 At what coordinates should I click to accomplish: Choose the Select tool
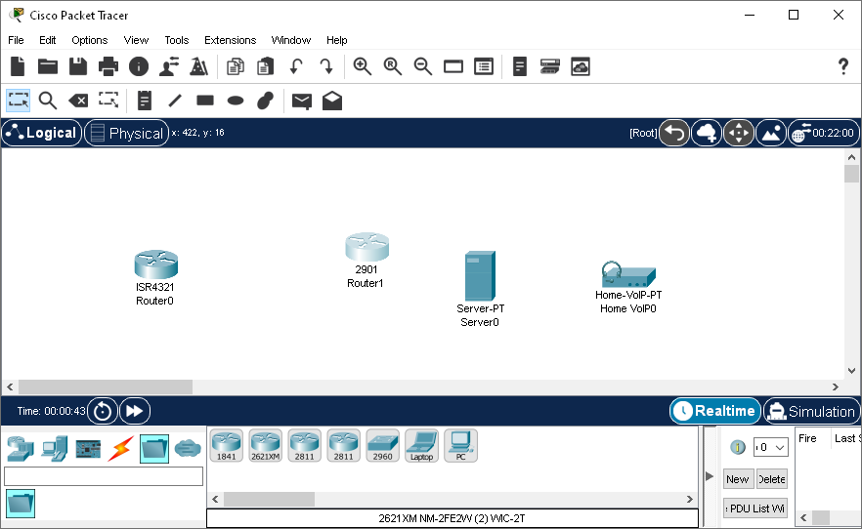click(19, 101)
